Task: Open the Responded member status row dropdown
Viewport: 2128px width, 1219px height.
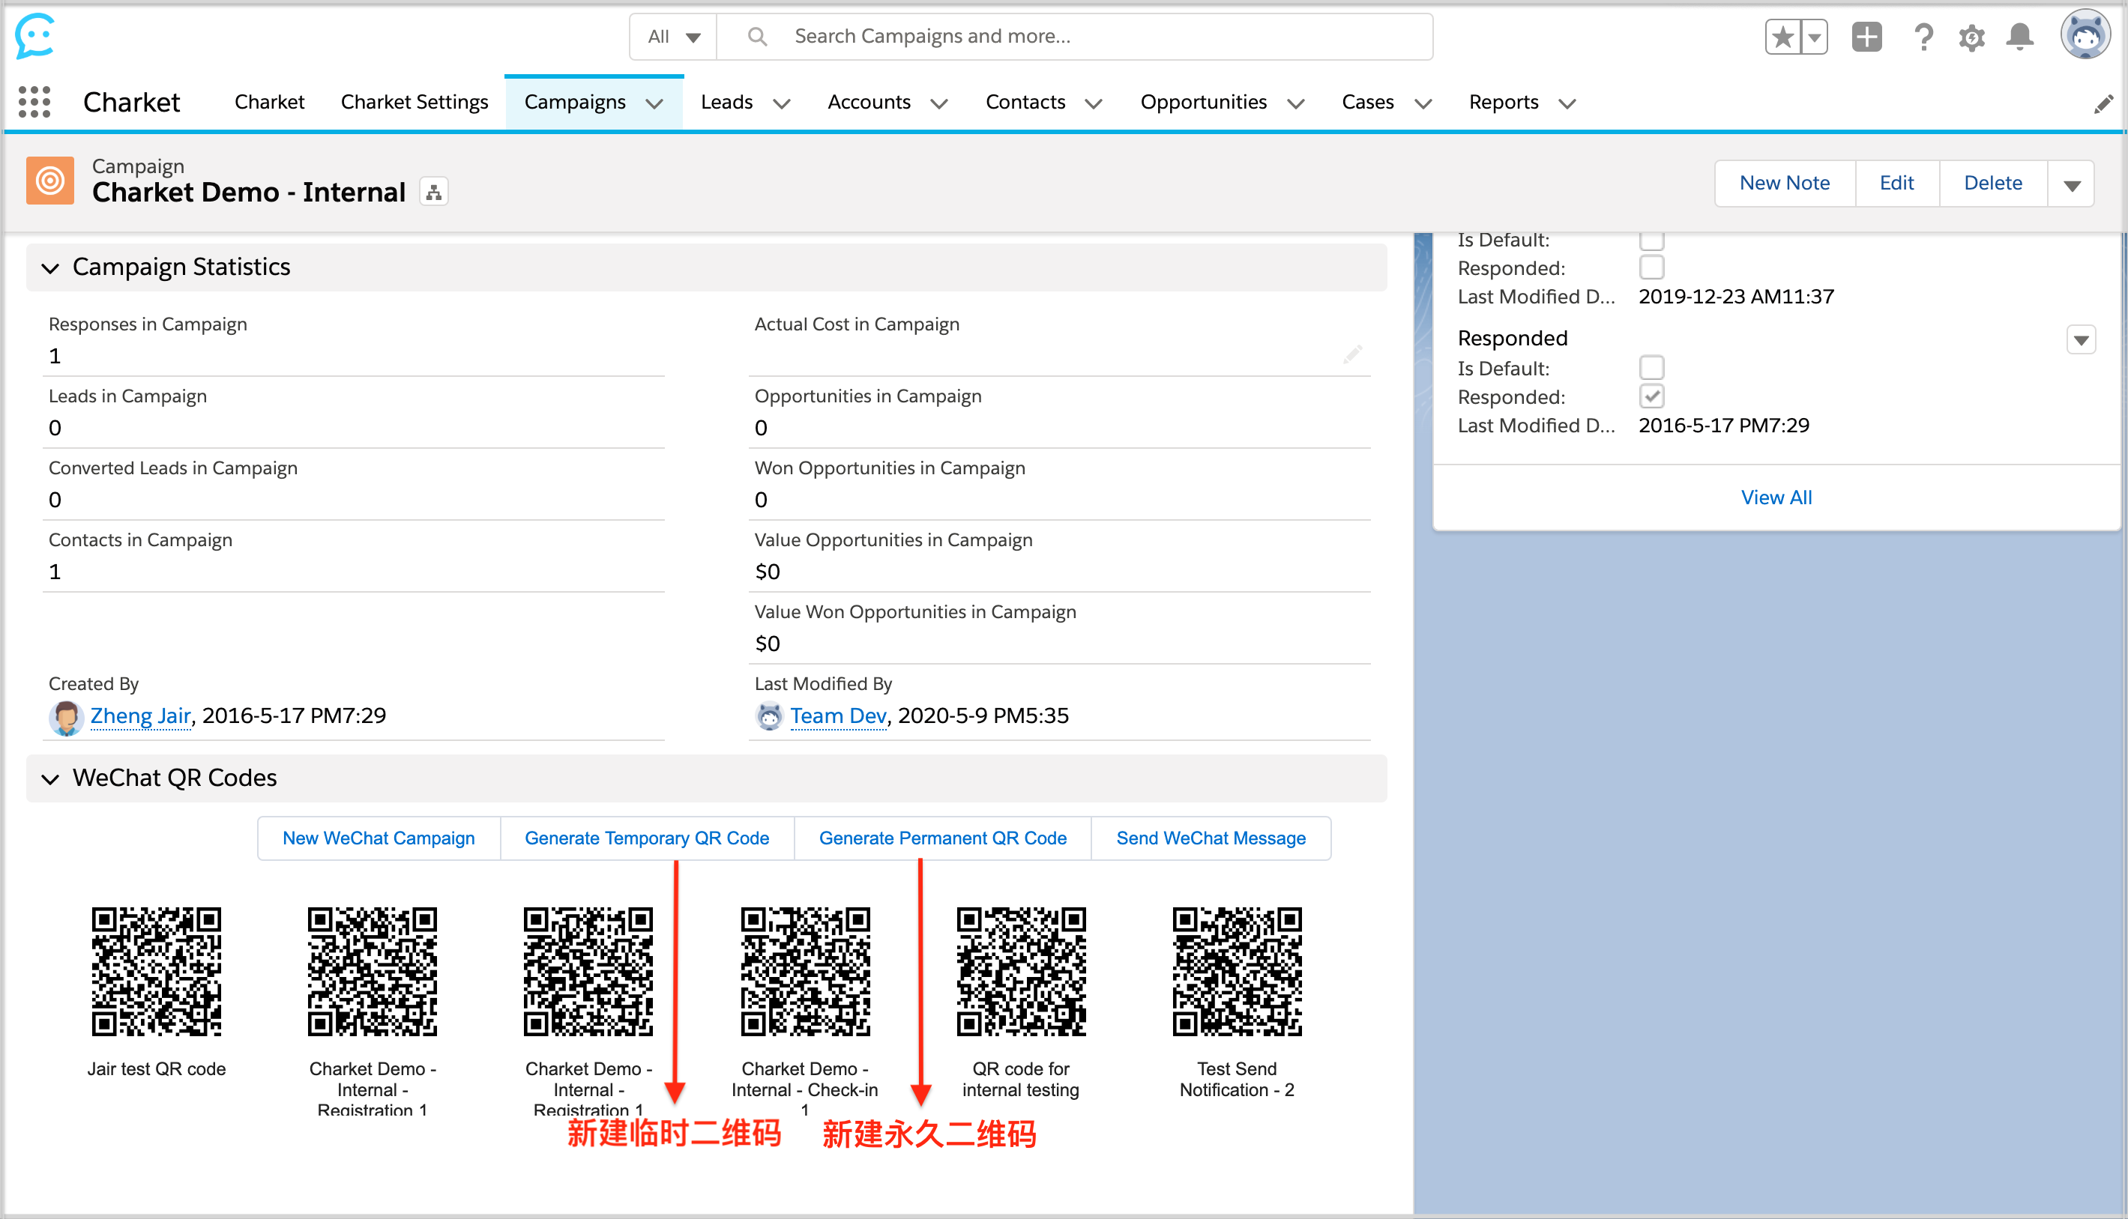Action: (2081, 340)
